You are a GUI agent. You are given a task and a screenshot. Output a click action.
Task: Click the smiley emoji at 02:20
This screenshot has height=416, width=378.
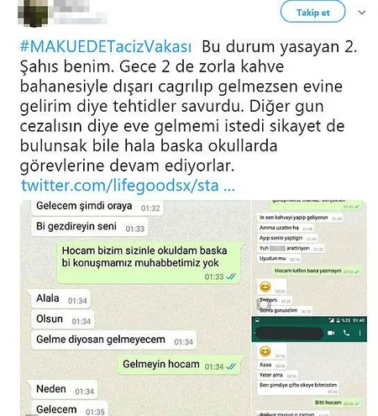(x=265, y=287)
